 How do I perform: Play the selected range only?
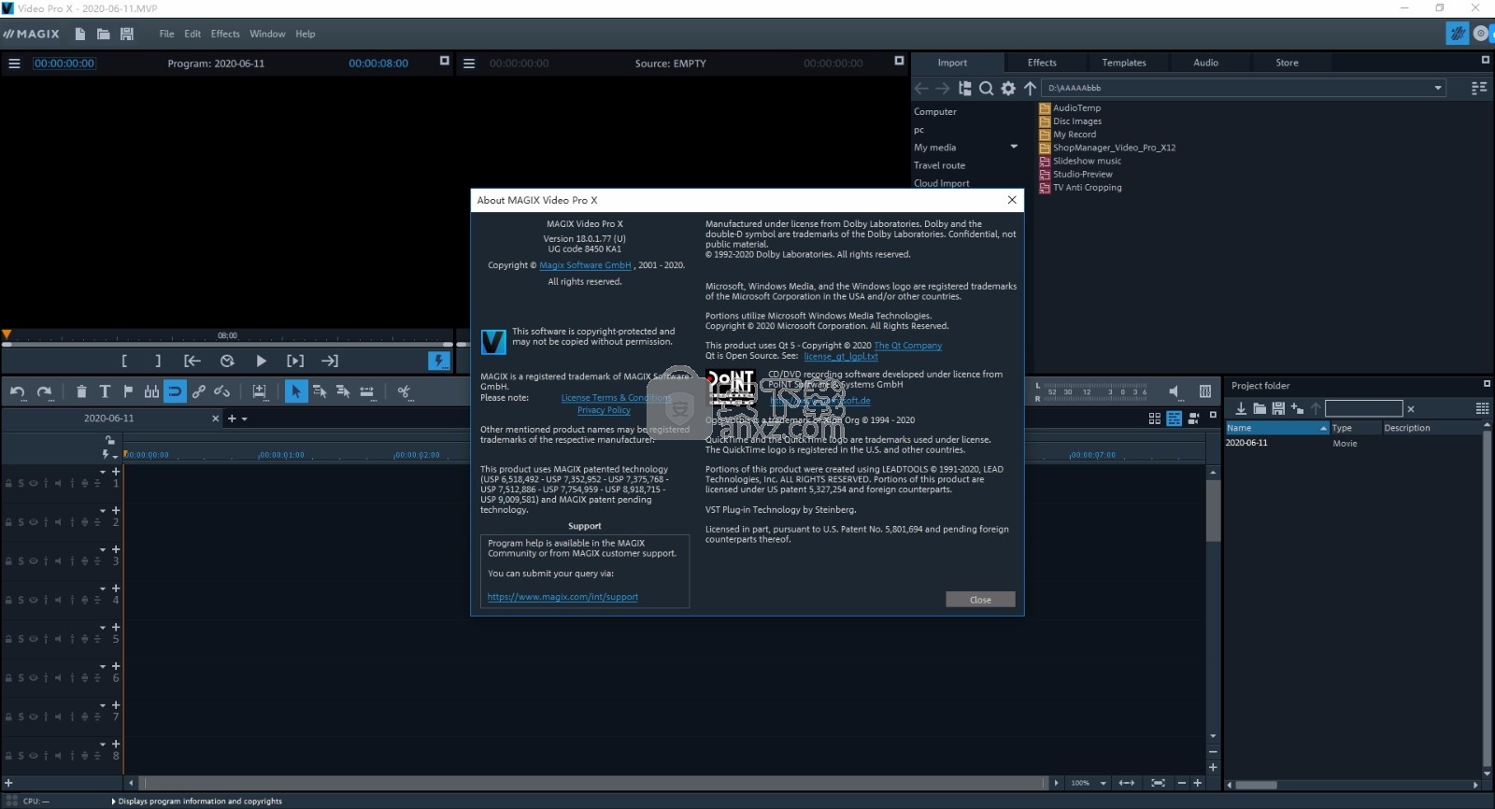tap(295, 361)
